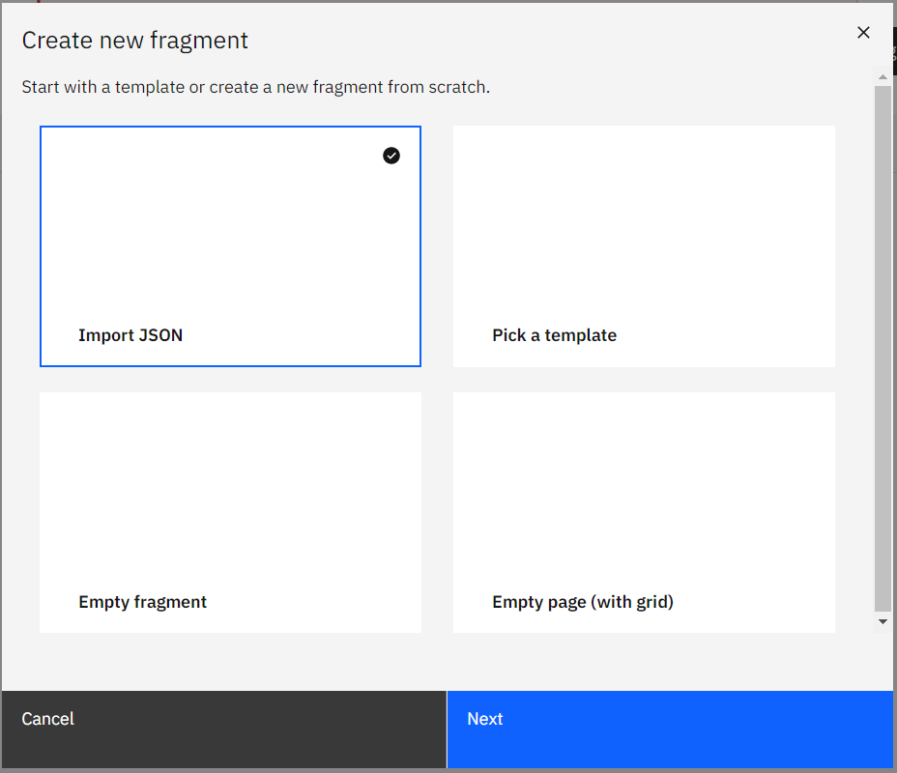Click the checkmark icon on Import JSON tile

point(391,156)
